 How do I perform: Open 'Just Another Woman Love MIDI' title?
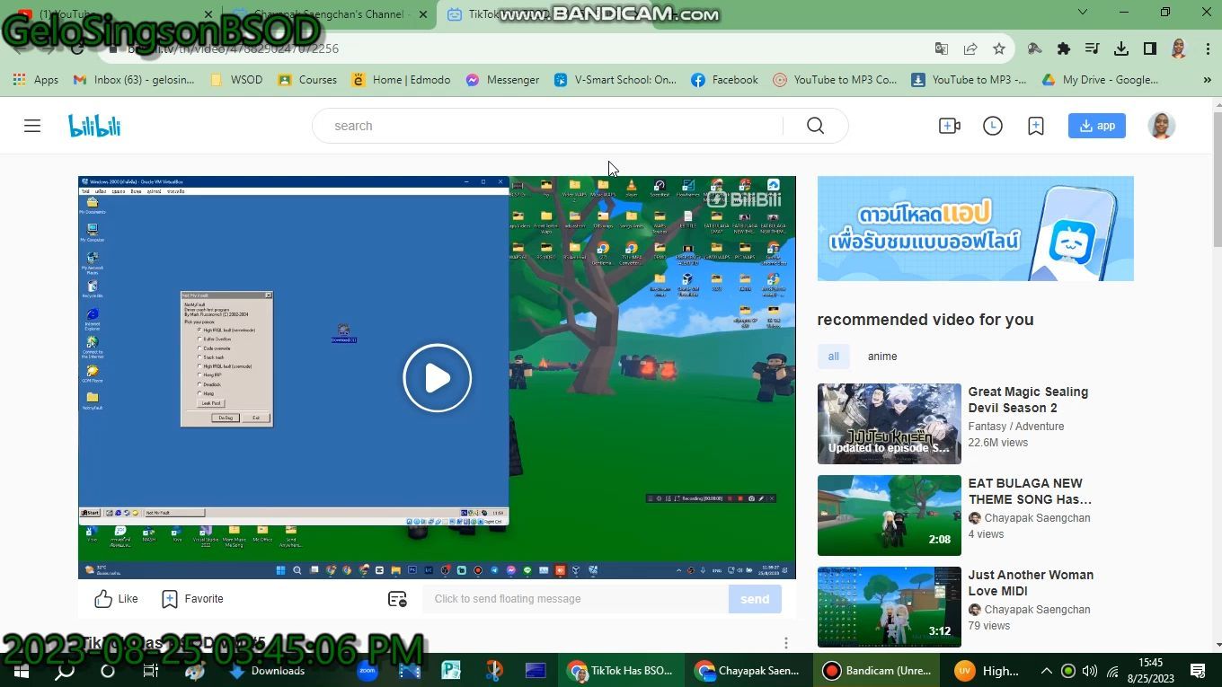1031,583
